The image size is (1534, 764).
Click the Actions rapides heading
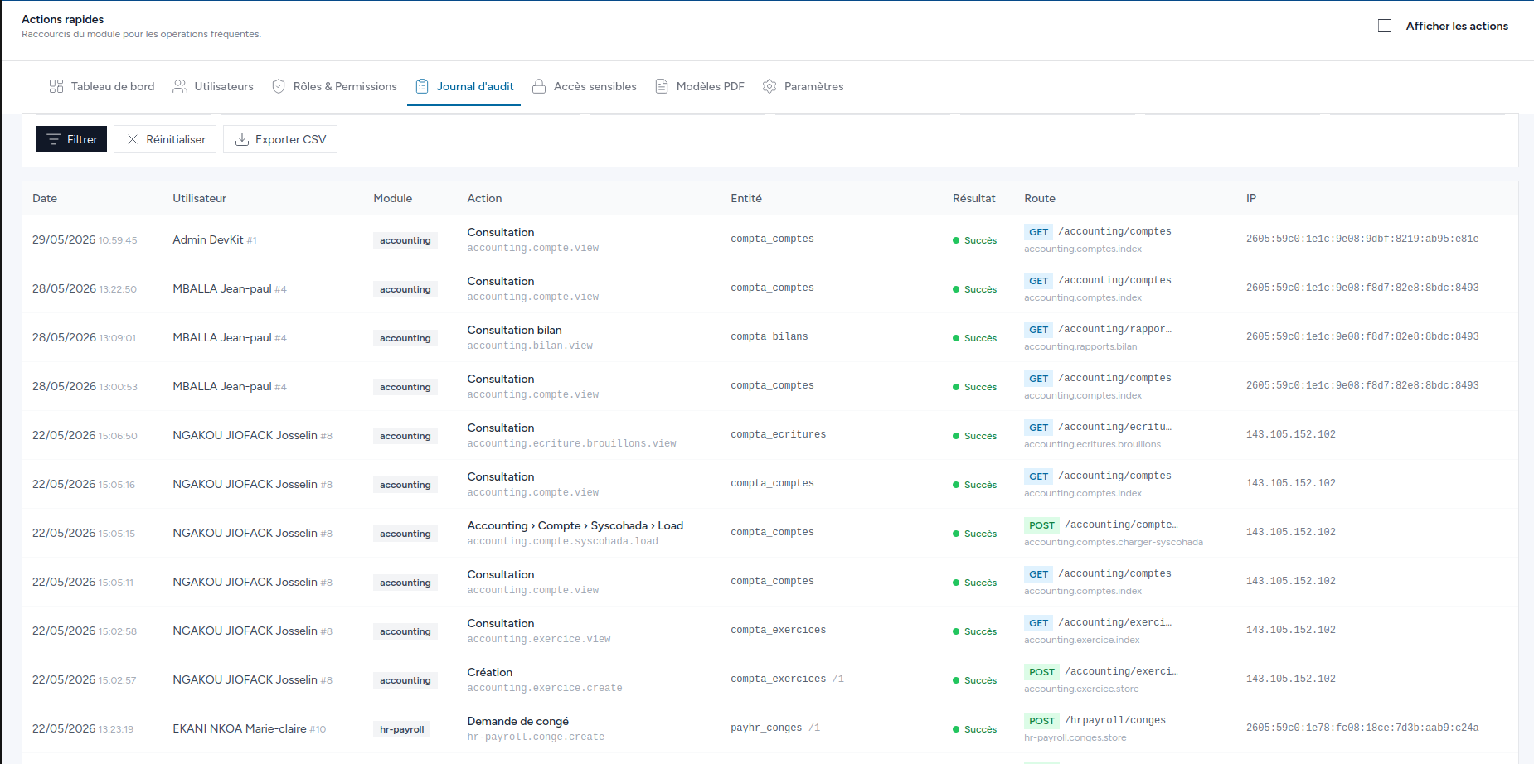[x=63, y=19]
